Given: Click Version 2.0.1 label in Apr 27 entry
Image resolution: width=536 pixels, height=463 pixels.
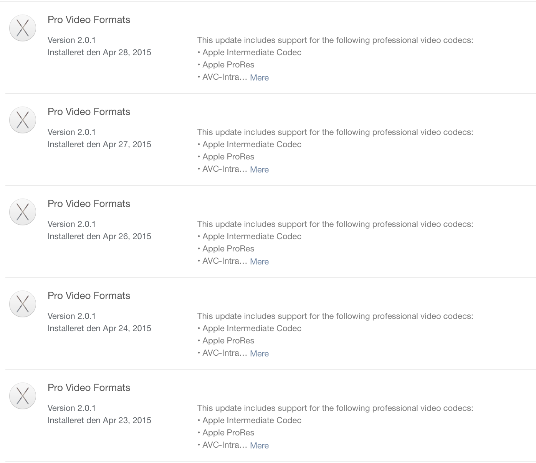Looking at the screenshot, I should click(x=71, y=132).
